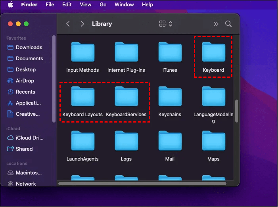Image resolution: width=278 pixels, height=207 pixels.
Task: Select AirDrop in the sidebar
Action: 25,80
